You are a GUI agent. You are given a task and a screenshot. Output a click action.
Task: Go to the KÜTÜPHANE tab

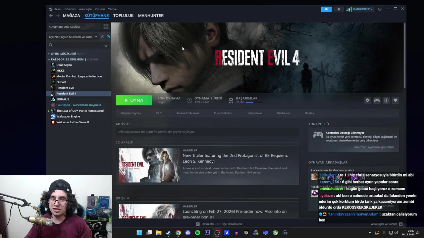(96, 16)
